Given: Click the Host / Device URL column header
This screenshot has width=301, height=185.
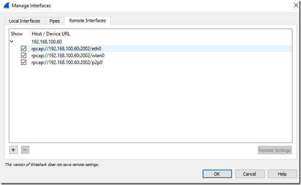Looking at the screenshot, I should tap(50, 33).
